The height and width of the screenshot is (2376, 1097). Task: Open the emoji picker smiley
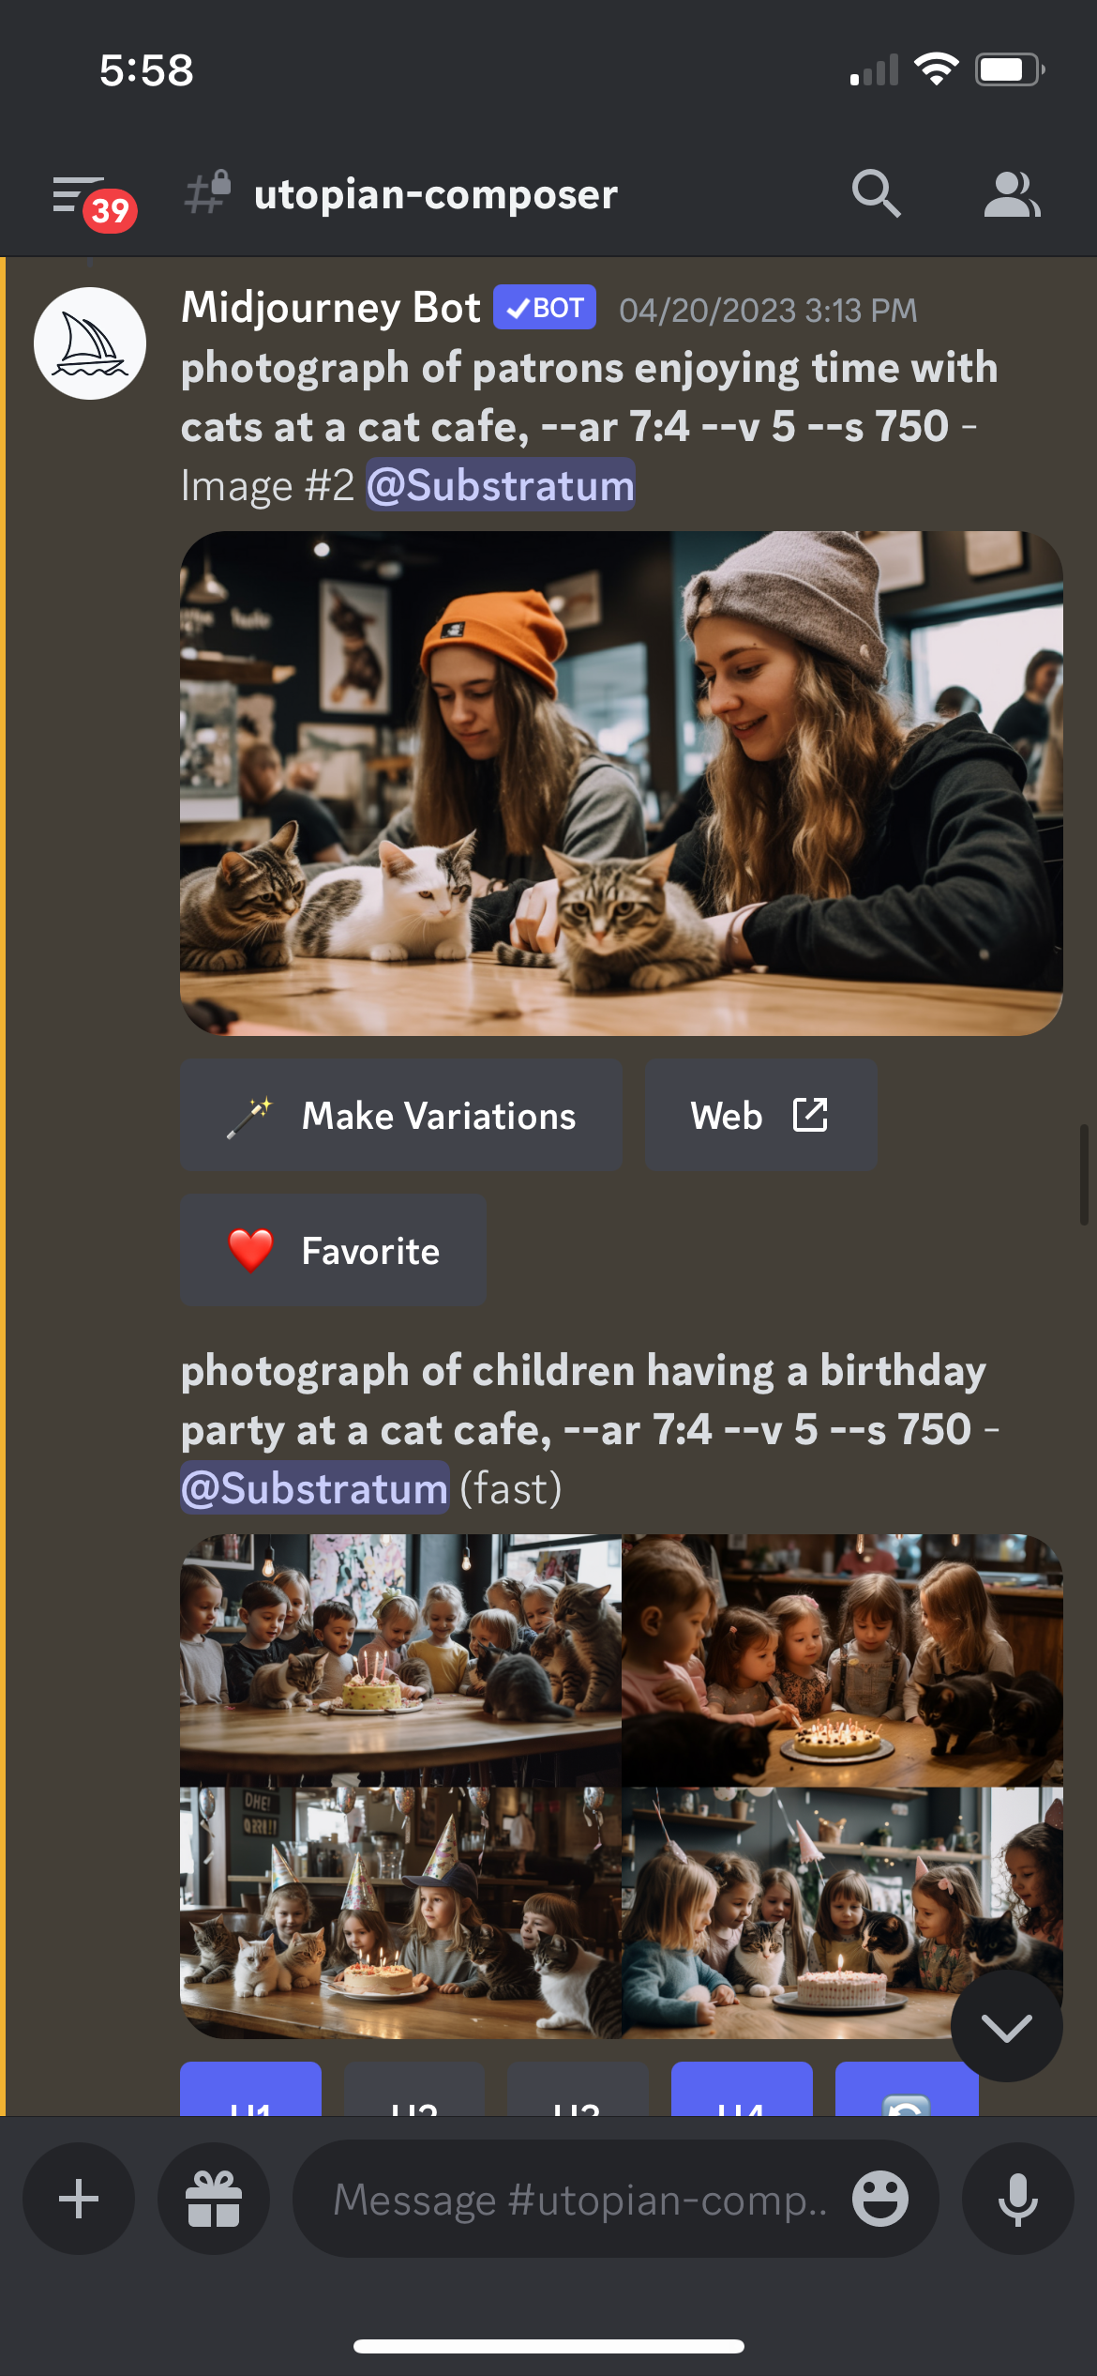879,2199
